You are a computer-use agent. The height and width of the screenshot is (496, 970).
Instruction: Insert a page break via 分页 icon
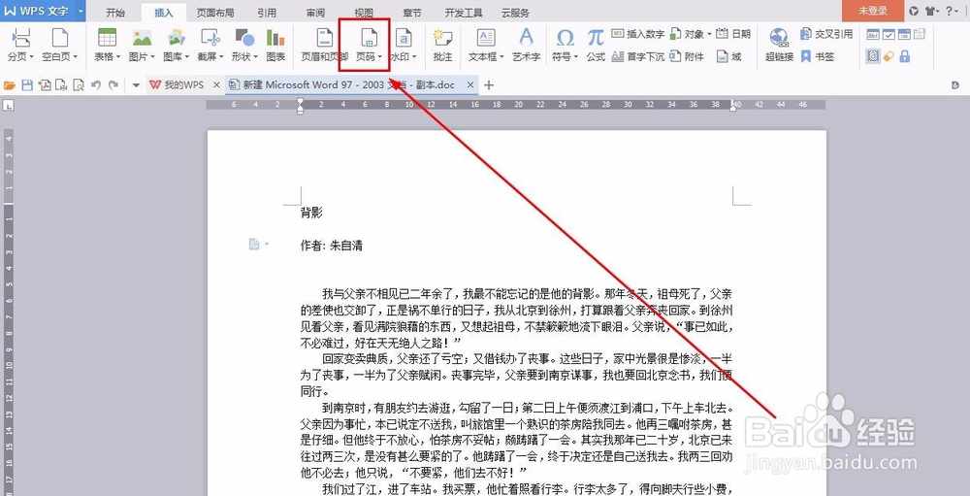[21, 37]
